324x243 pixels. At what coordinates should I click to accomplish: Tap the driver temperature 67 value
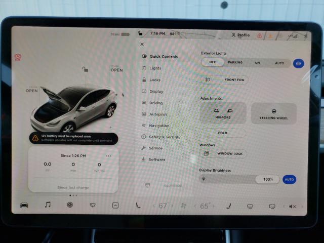coord(163,206)
